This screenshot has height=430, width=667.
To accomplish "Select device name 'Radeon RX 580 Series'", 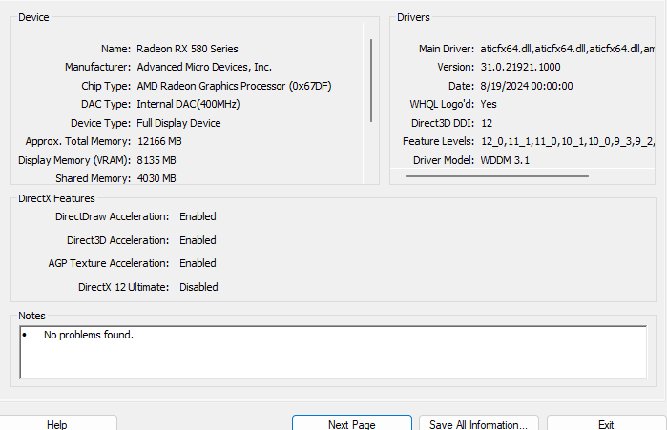I will [x=187, y=49].
